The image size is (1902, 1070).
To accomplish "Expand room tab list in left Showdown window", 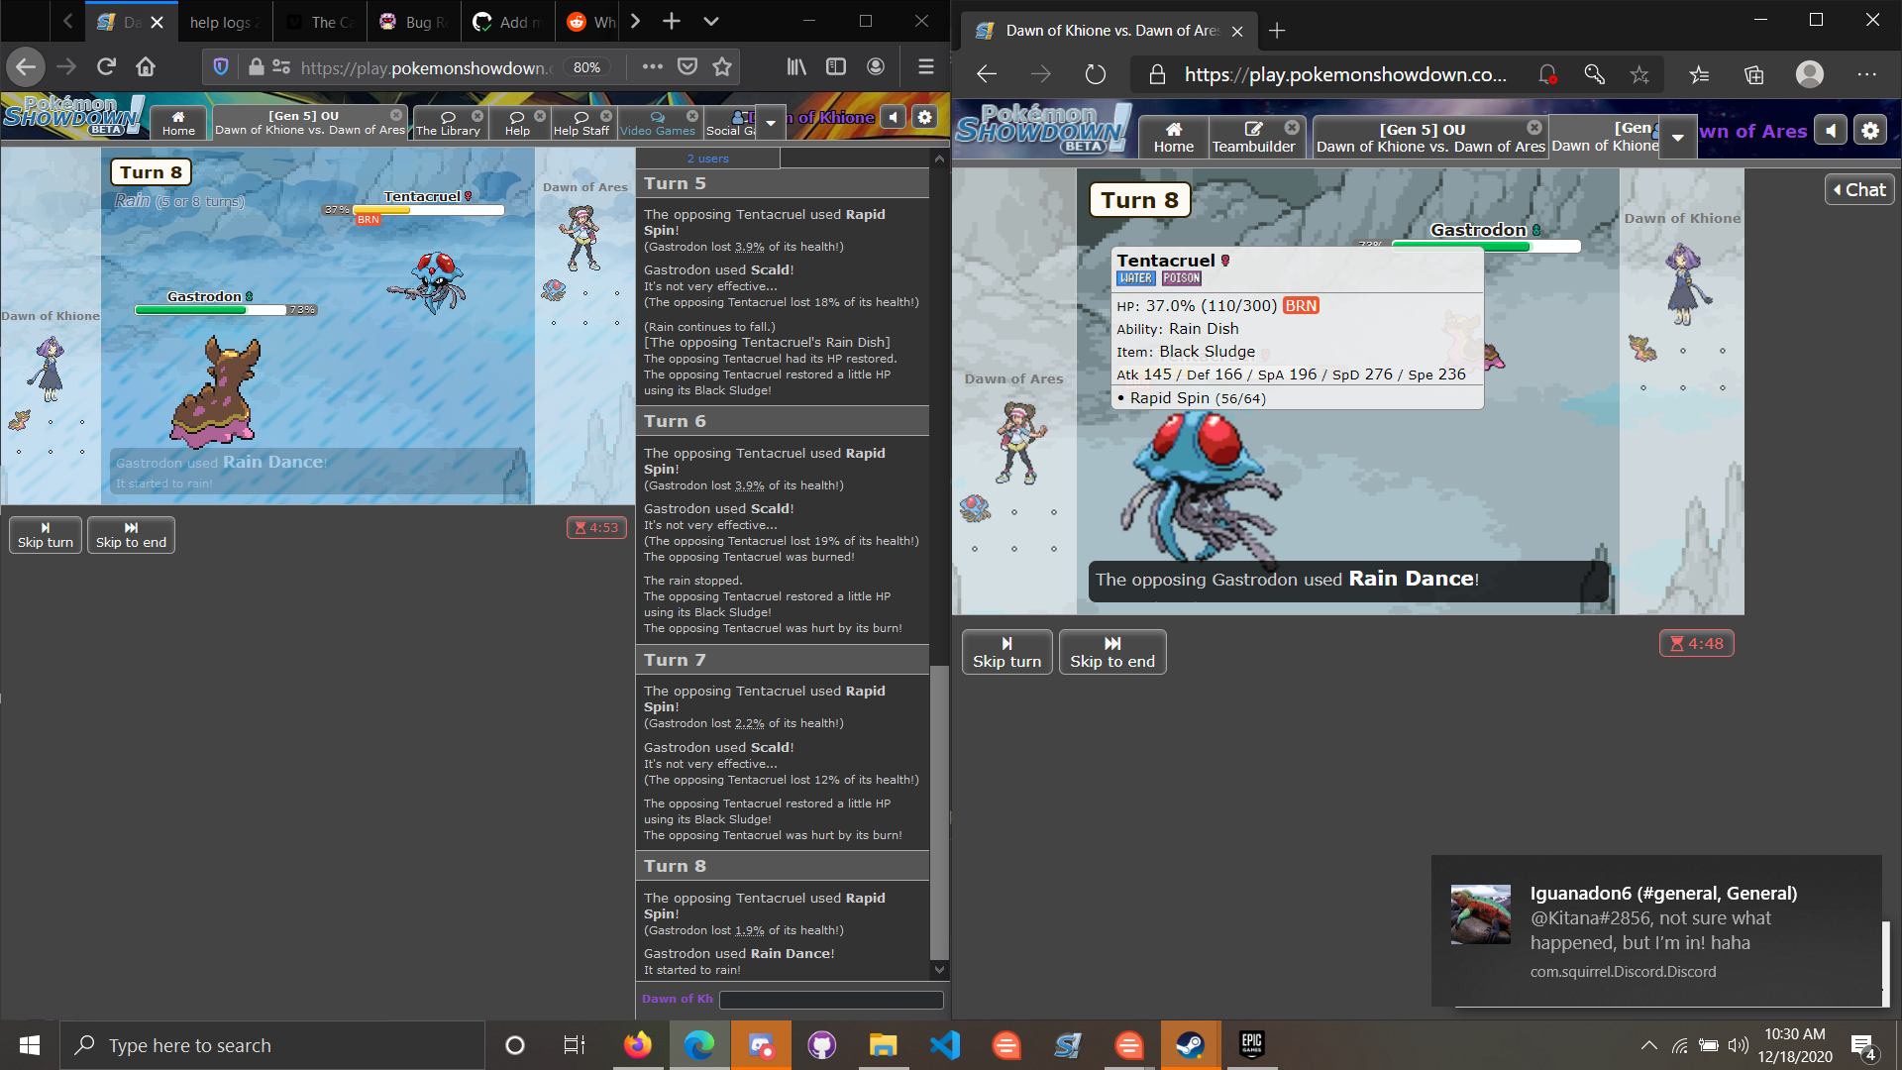I will 770,123.
